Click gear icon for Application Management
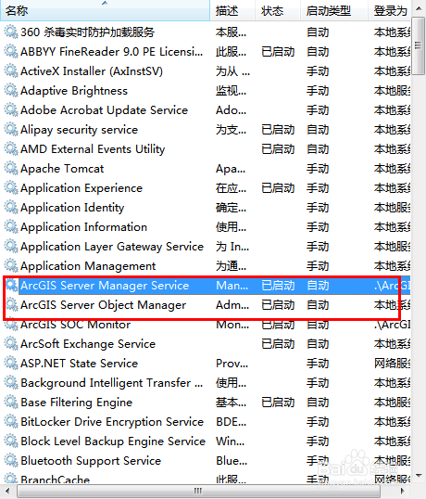The height and width of the screenshot is (499, 426). click(x=11, y=265)
